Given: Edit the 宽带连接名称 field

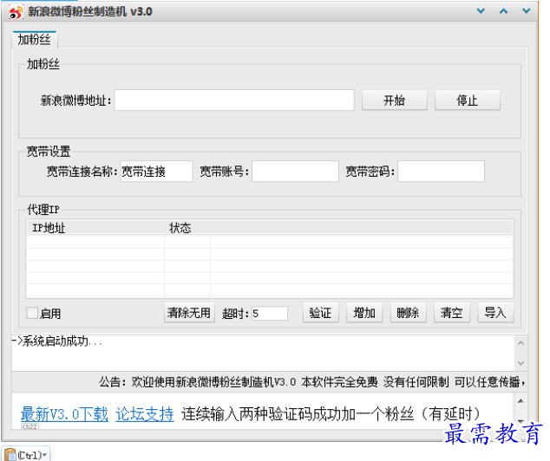Looking at the screenshot, I should [x=156, y=172].
